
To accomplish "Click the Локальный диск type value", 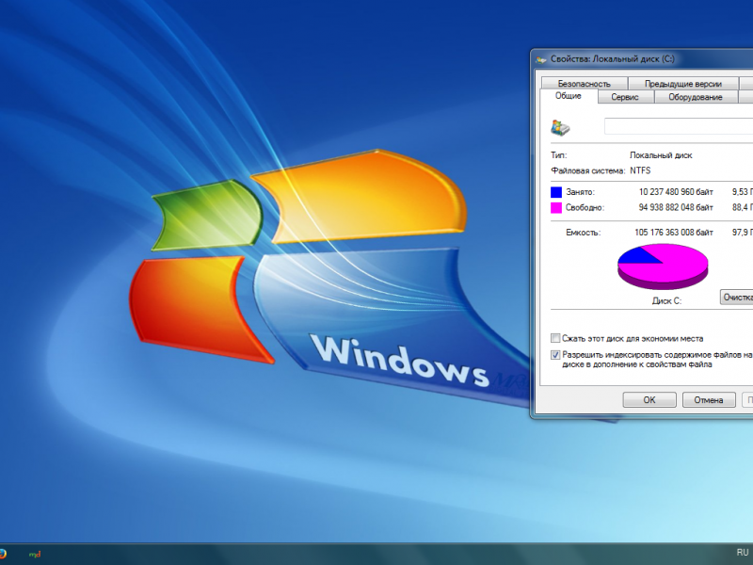I will 661,155.
